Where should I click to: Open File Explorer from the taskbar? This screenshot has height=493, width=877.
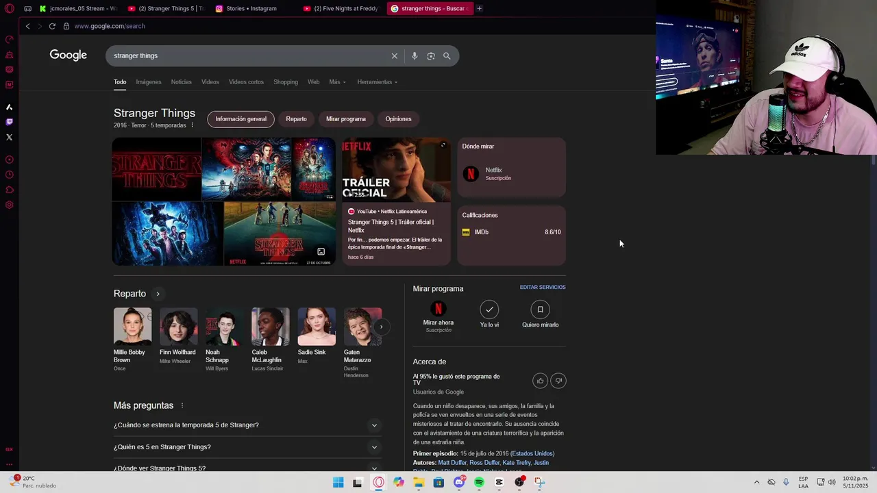point(419,483)
